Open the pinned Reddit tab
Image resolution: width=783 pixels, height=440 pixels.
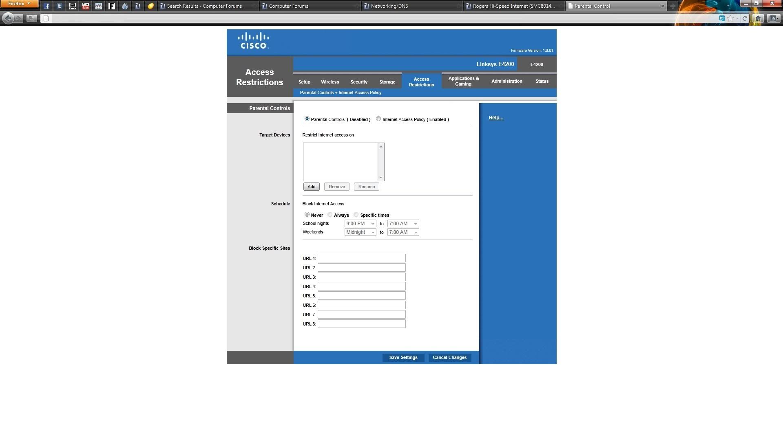point(99,6)
